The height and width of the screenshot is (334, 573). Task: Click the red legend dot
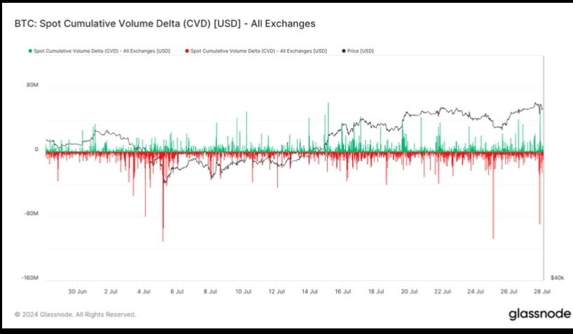pos(187,51)
